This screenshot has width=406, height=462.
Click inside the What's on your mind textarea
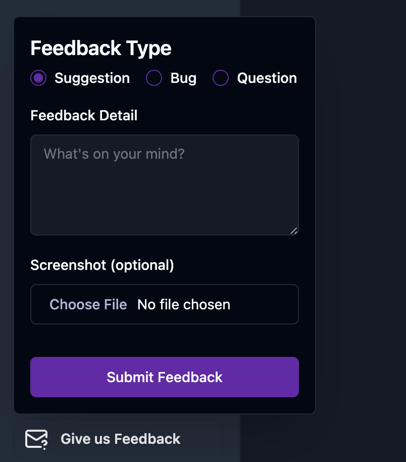coord(164,184)
